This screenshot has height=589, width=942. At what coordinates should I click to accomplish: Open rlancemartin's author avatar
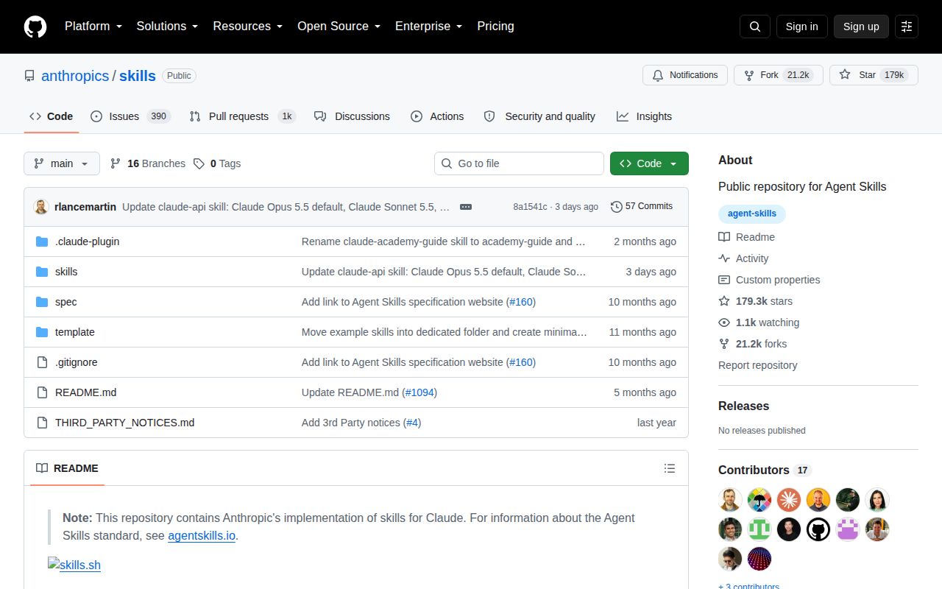pyautogui.click(x=41, y=207)
